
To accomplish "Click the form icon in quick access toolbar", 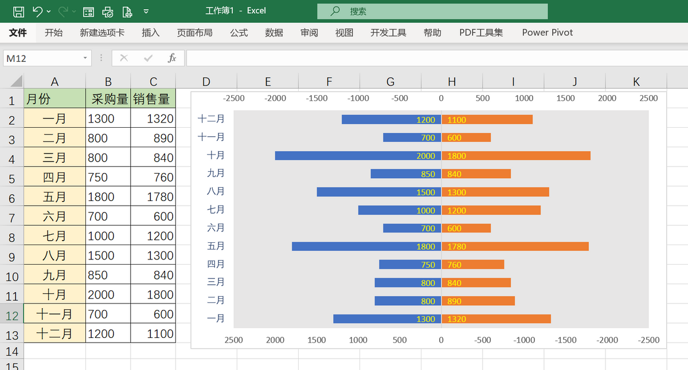I will click(x=89, y=11).
